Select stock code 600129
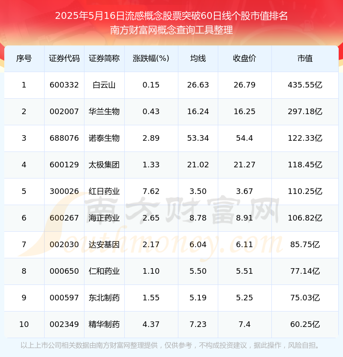This screenshot has height=357, width=343. 64,165
